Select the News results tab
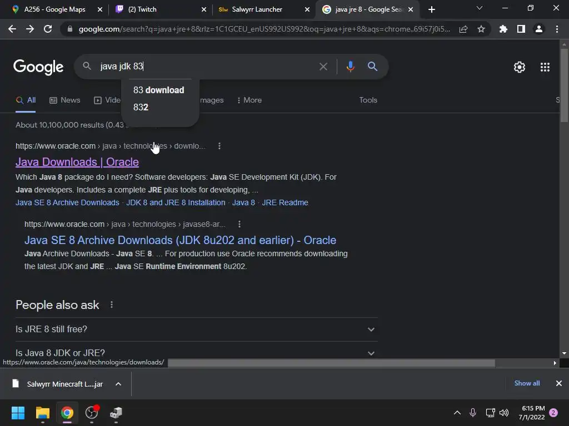Viewport: 569px width, 426px height. (x=65, y=100)
